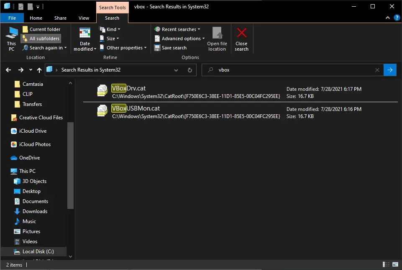The image size is (402, 270).
Task: Select Current folder search scope
Action: [41, 29]
